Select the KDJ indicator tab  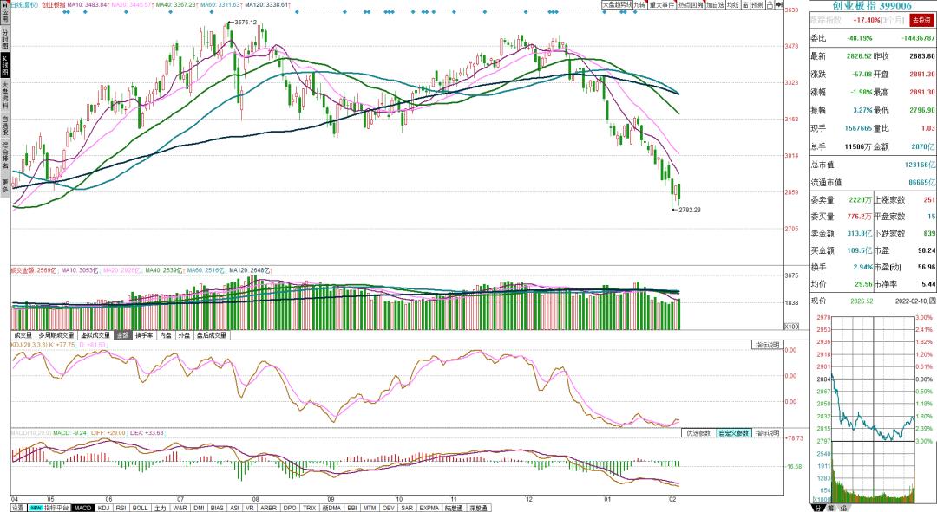tap(103, 508)
